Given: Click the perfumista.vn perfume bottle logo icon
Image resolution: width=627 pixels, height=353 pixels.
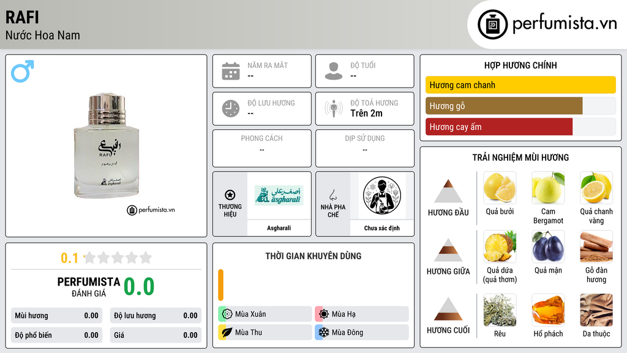Looking at the screenshot, I should point(492,25).
